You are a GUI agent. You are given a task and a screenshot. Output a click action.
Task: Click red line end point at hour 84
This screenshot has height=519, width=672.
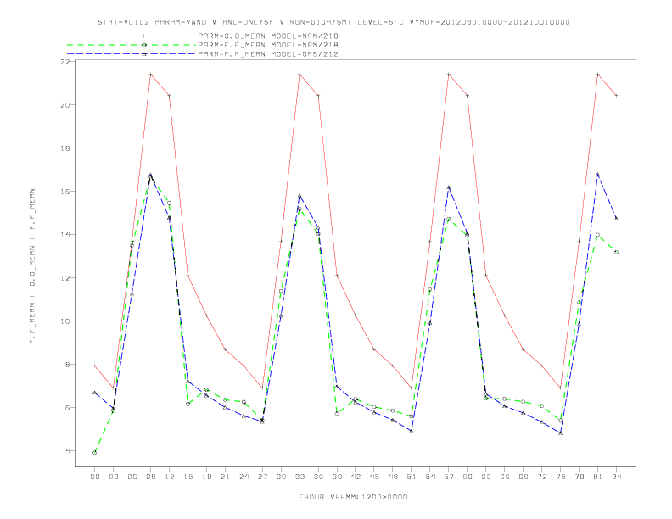click(617, 96)
